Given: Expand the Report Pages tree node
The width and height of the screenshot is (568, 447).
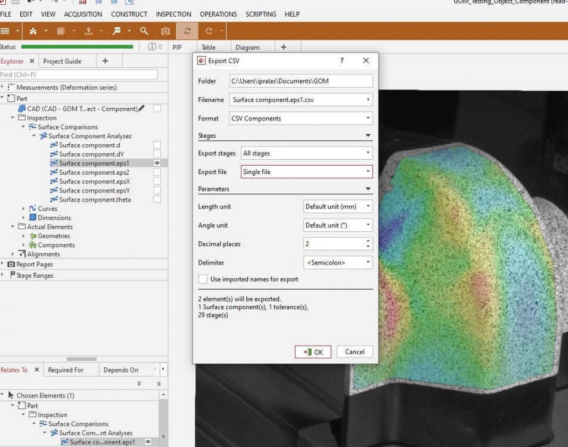Looking at the screenshot, I should [3, 264].
